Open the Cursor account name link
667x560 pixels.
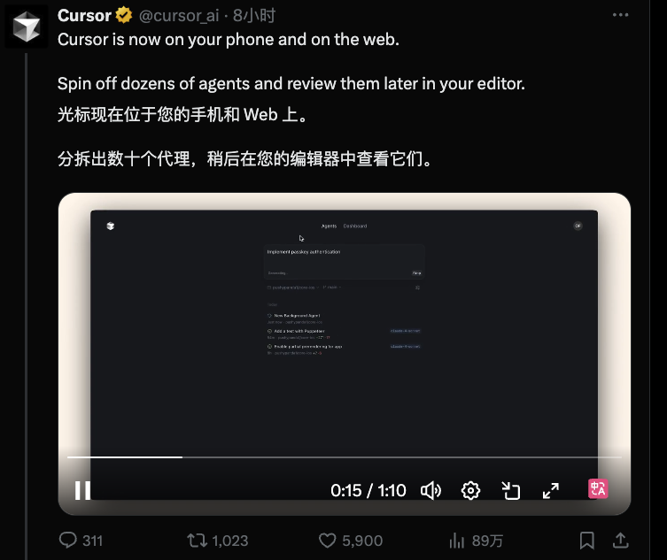84,16
